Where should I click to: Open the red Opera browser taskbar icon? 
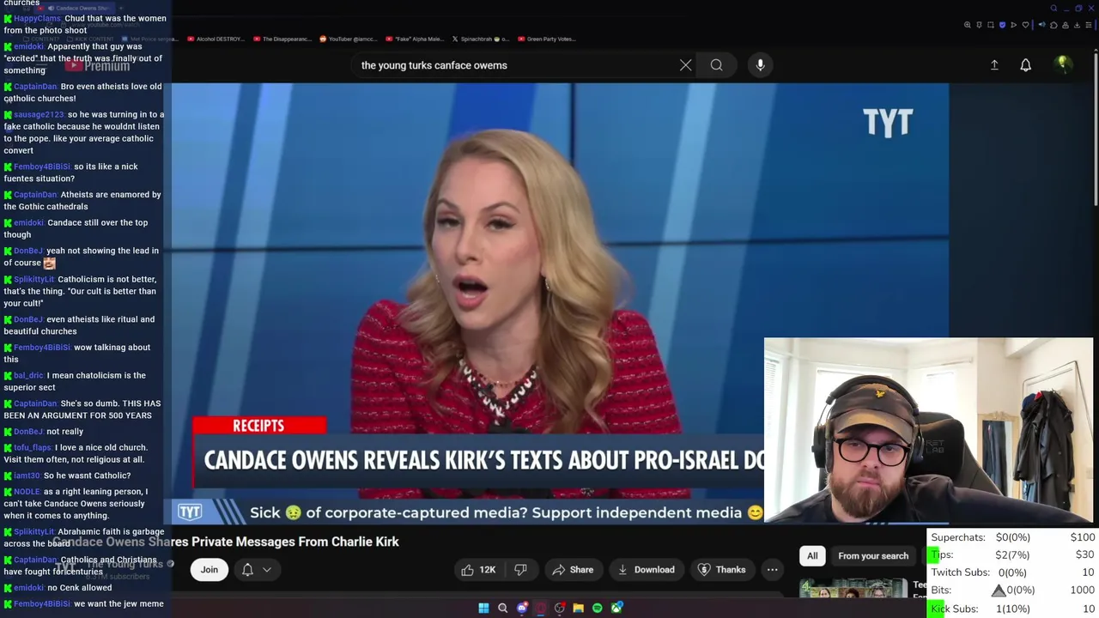[x=540, y=608]
